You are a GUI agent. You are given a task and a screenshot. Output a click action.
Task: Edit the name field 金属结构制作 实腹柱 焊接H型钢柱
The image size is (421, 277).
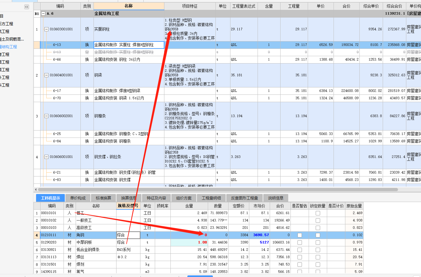point(129,45)
